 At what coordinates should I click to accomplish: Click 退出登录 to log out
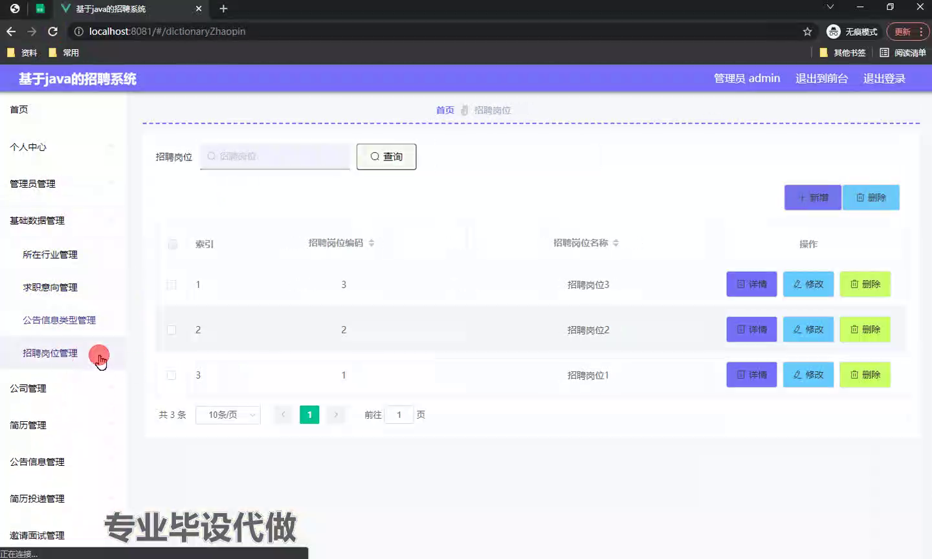coord(884,78)
